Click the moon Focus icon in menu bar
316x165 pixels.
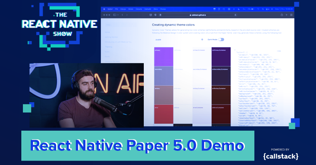(x=239, y=9)
